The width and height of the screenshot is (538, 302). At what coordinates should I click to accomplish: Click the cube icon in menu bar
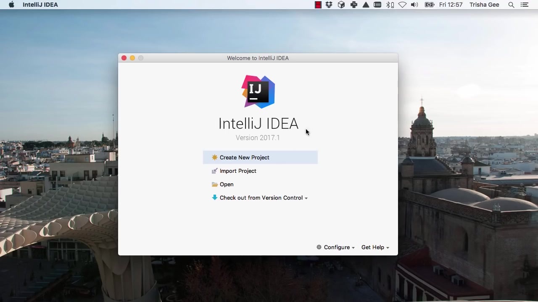[341, 5]
